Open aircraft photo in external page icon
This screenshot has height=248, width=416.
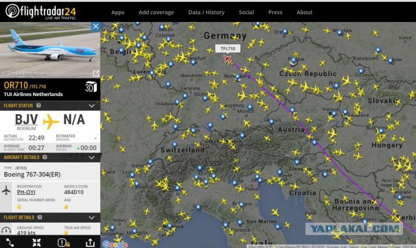point(96,73)
